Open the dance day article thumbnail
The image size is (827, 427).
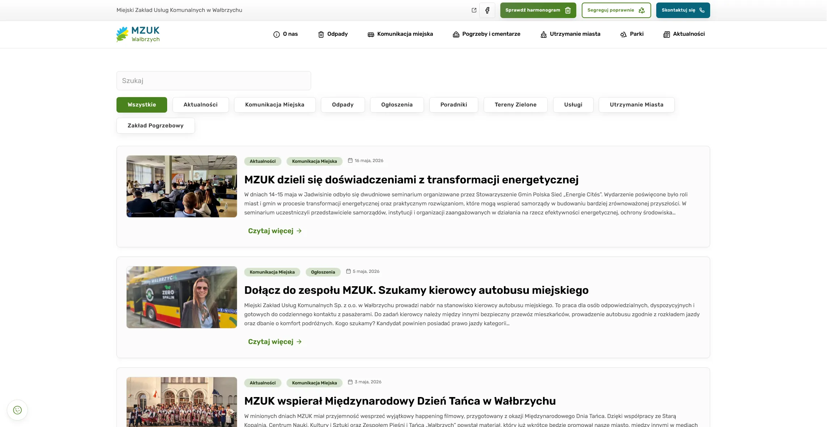pos(182,402)
